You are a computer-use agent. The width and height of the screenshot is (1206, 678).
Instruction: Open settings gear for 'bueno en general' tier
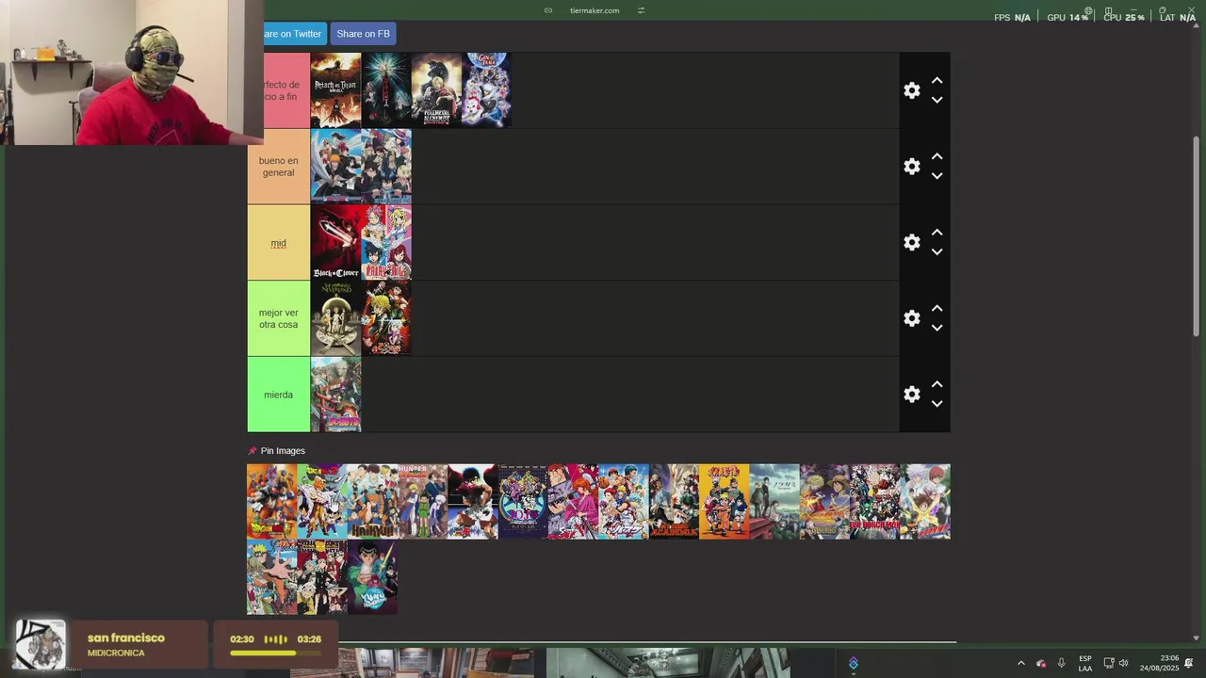coord(911,167)
